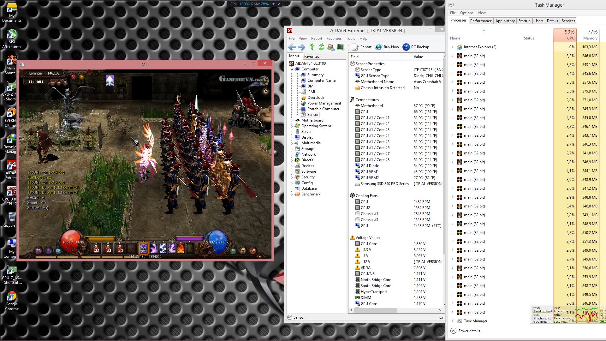Click the PC Backup toolbar button
Image resolution: width=606 pixels, height=341 pixels.
[416, 47]
